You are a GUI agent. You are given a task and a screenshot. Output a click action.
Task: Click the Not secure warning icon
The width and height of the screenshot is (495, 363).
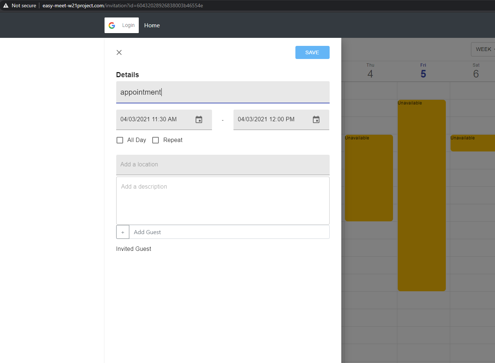pos(6,5)
